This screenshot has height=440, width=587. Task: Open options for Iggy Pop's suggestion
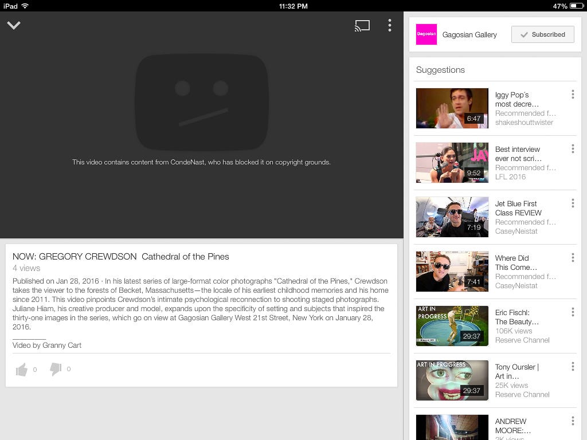click(573, 95)
